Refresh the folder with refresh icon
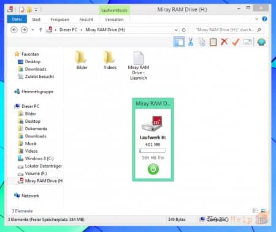 pos(183,30)
